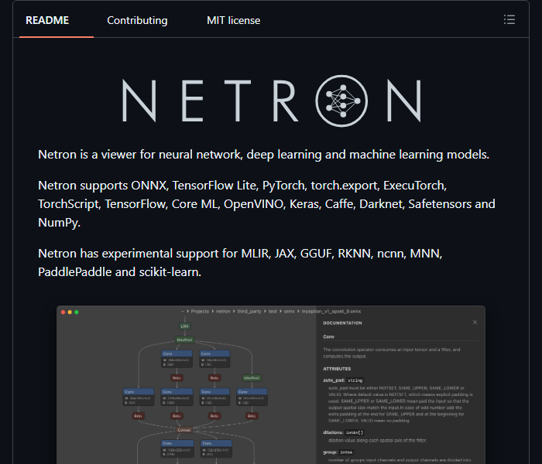Click the yellow minimize dot in screenshot window
The width and height of the screenshot is (542, 464).
[70, 312]
